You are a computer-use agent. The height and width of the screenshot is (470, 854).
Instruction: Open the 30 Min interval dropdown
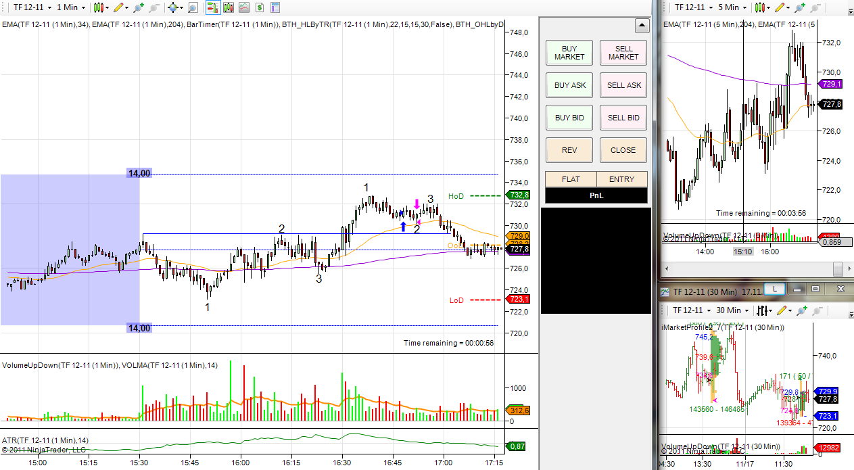click(732, 310)
